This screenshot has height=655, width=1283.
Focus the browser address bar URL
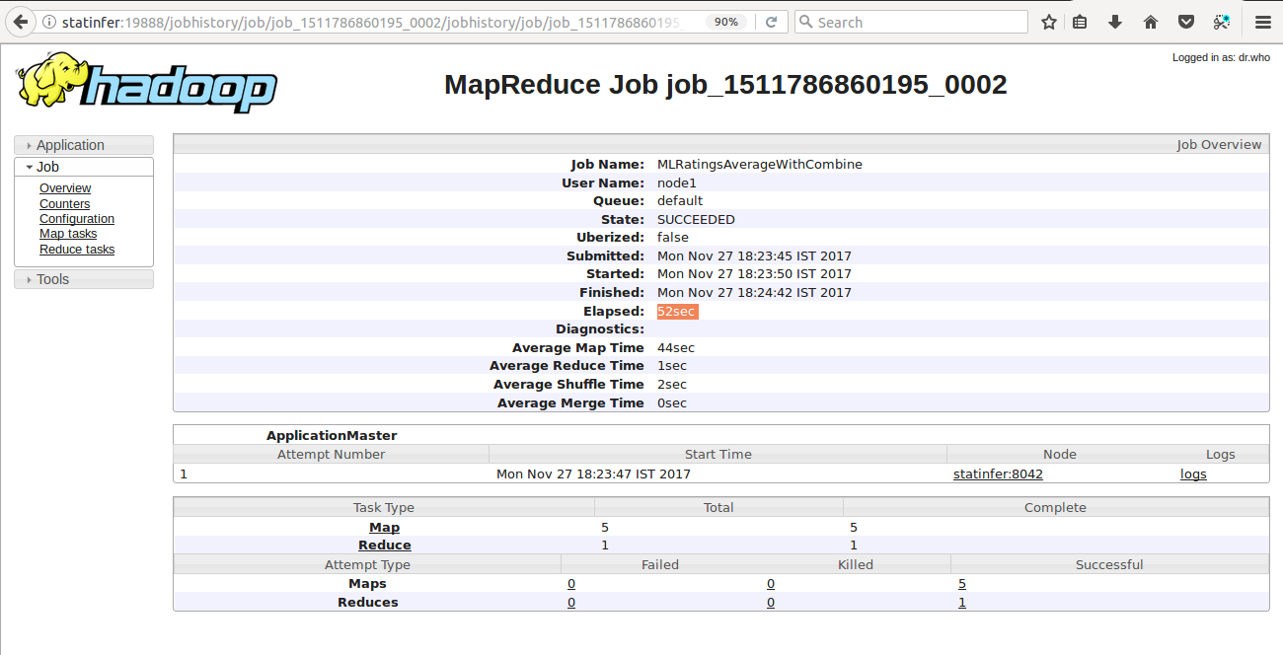click(375, 22)
